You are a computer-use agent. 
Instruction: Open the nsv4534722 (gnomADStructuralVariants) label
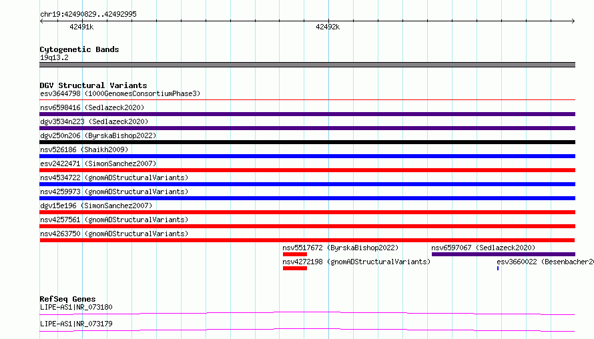[x=114, y=178]
